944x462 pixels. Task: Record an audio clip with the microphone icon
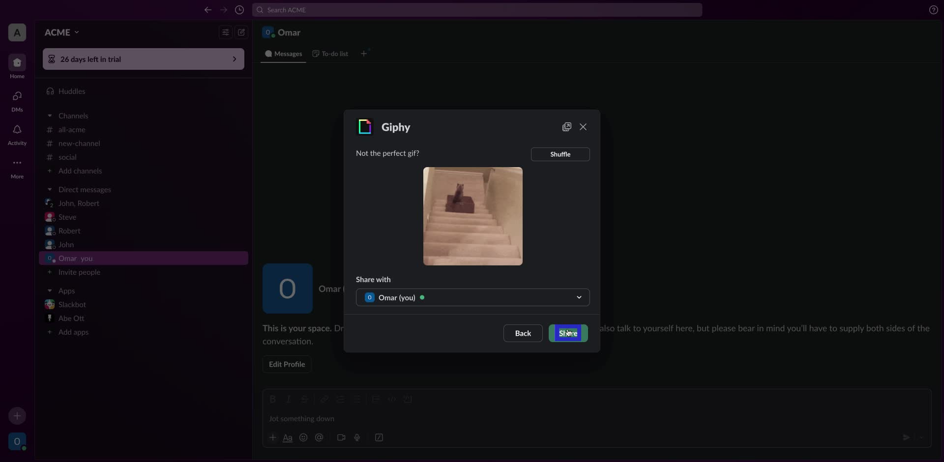coord(357,437)
